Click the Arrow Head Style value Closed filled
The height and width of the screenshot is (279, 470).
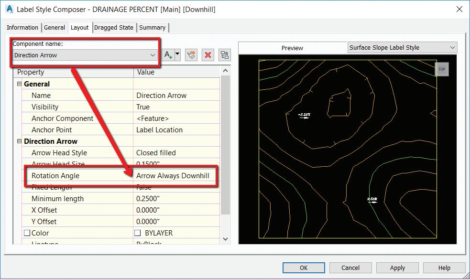coord(156,153)
